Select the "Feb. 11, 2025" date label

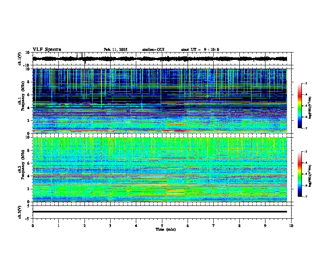116,50
